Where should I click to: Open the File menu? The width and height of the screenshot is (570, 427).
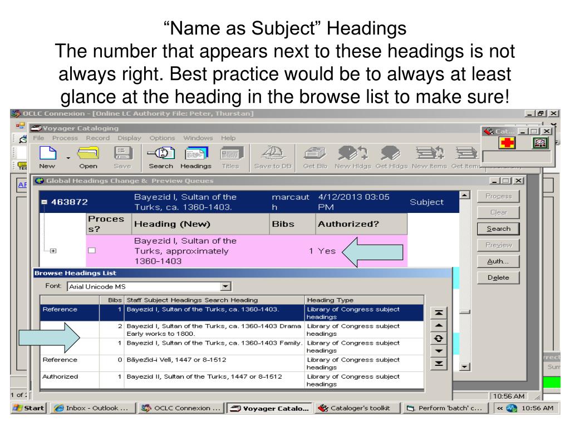[x=38, y=138]
